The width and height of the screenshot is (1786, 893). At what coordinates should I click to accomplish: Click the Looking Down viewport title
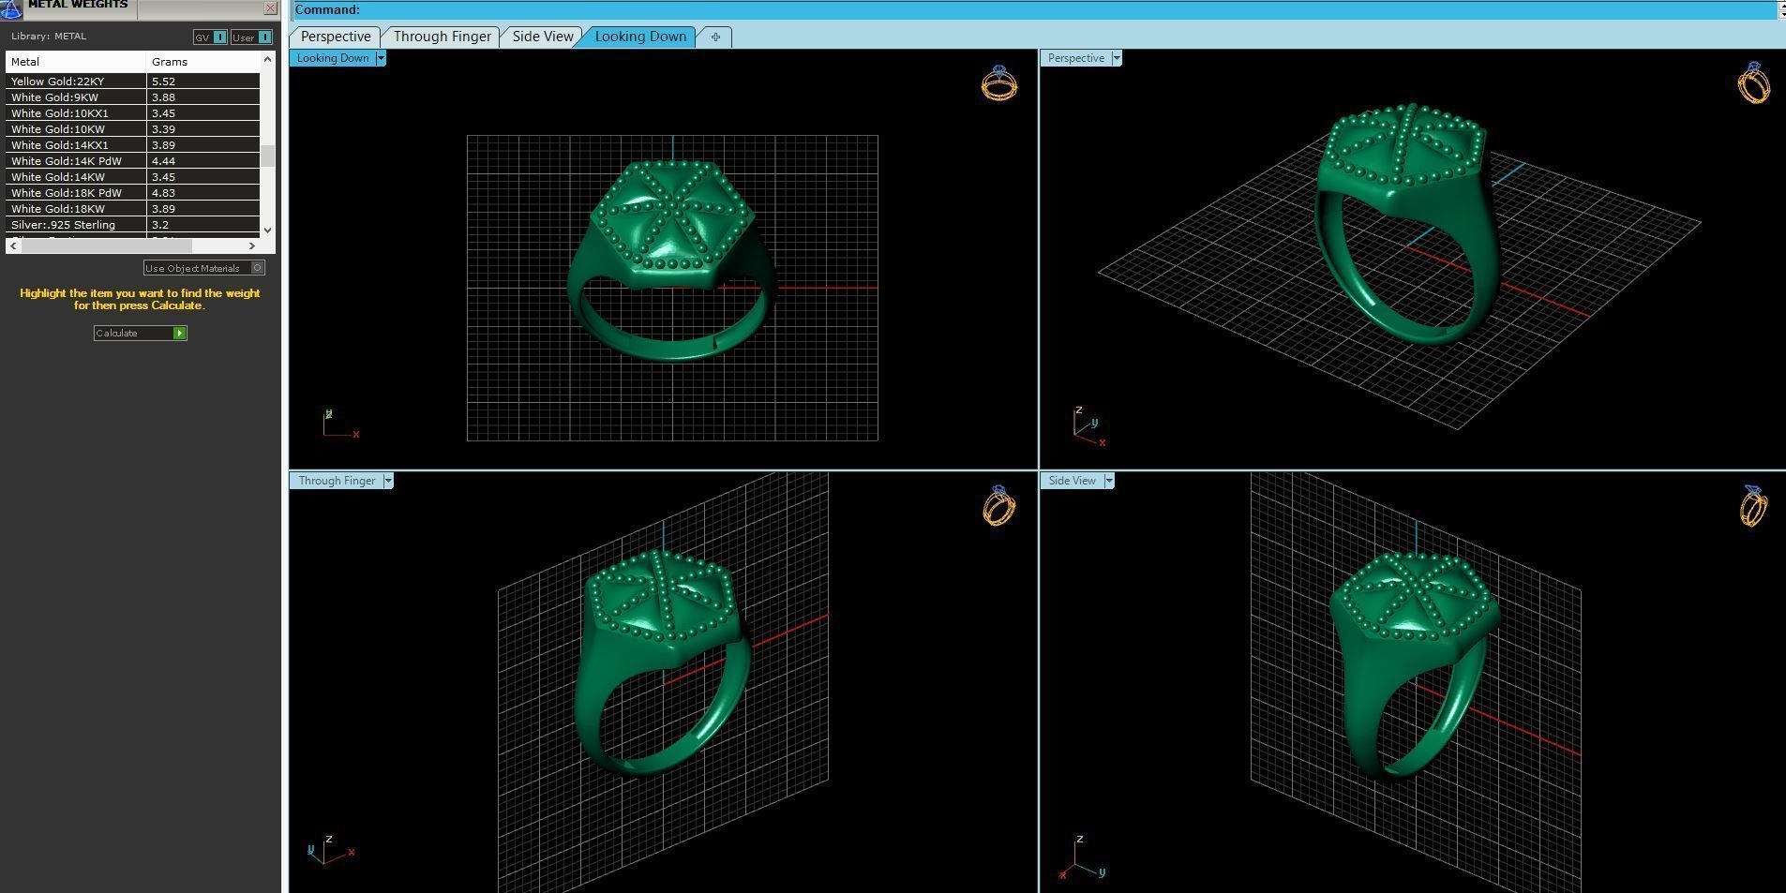tap(333, 58)
